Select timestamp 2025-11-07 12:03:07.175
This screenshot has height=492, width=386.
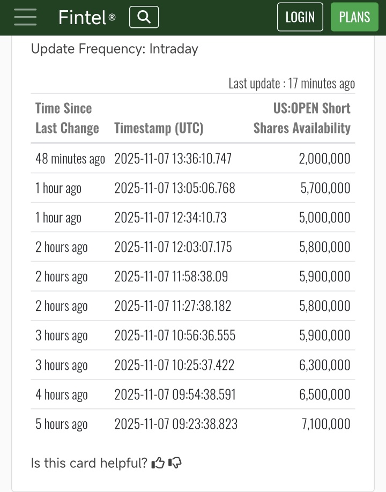click(173, 247)
